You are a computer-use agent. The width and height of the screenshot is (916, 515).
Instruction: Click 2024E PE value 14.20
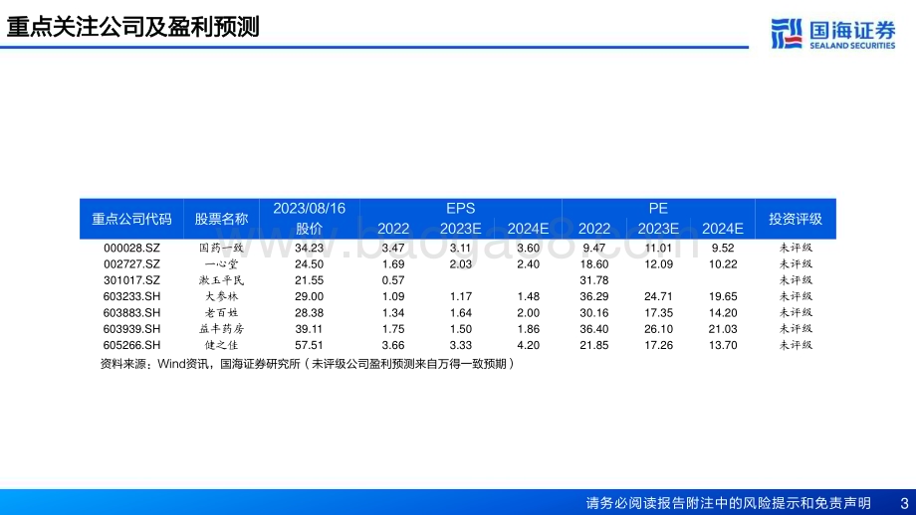click(x=723, y=312)
